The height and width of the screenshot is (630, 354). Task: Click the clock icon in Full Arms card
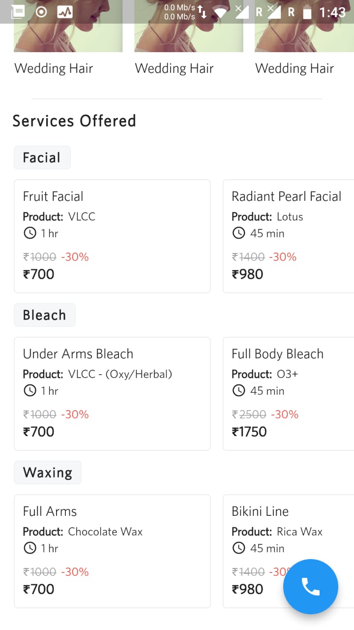pyautogui.click(x=30, y=548)
